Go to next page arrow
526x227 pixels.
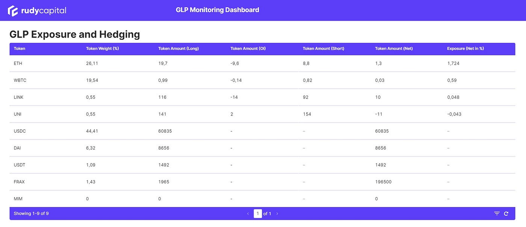(277, 213)
